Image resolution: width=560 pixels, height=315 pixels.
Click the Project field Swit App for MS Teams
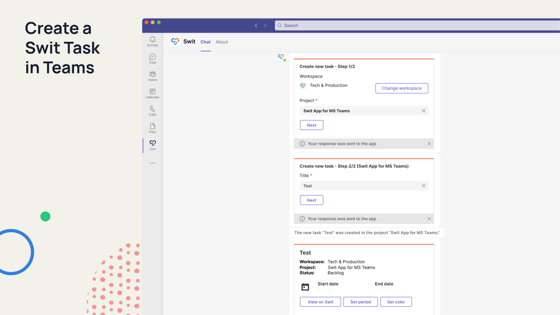pos(364,111)
